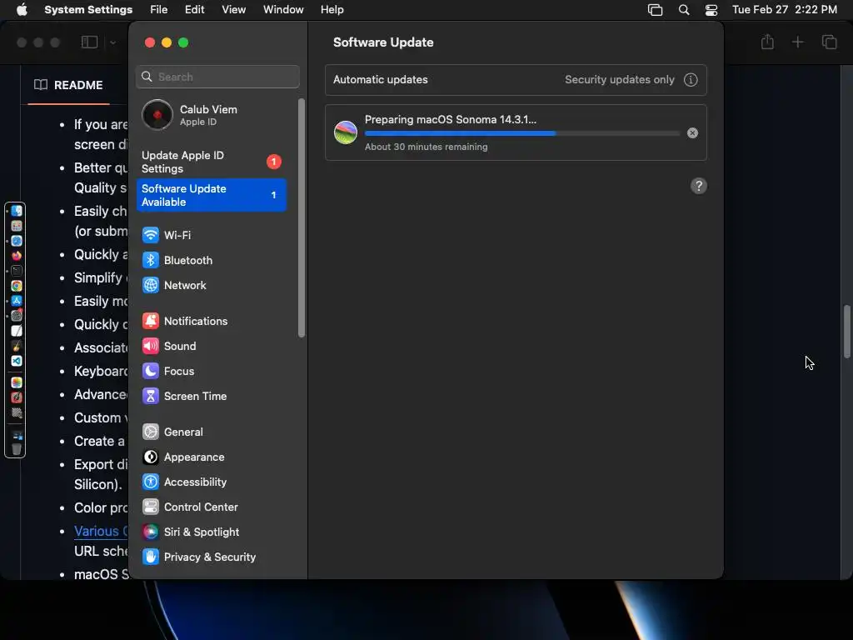Open Notifications settings
The image size is (853, 640).
(x=212, y=321)
